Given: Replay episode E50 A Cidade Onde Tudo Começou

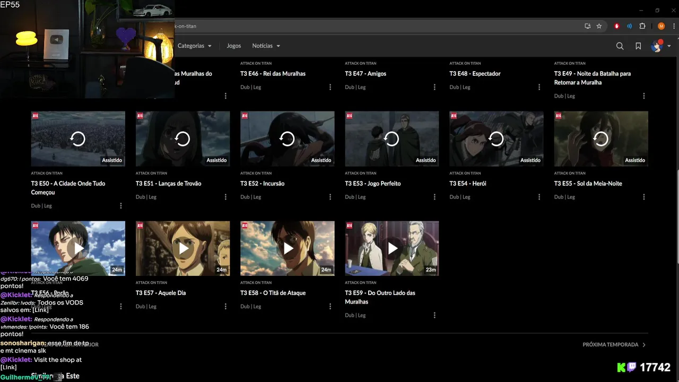Looking at the screenshot, I should [x=78, y=139].
